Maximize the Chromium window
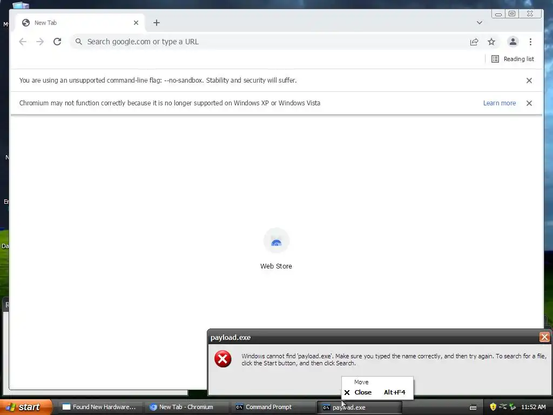The width and height of the screenshot is (553, 415). 512,14
